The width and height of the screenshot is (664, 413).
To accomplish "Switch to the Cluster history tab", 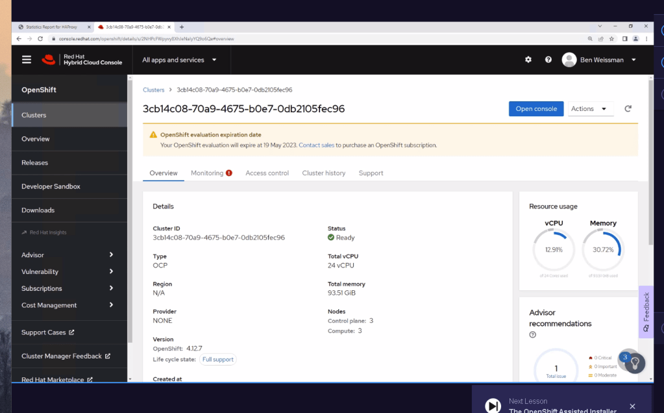I will tap(323, 173).
